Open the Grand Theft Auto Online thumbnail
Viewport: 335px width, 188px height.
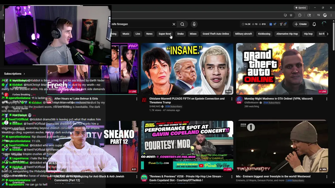[282, 69]
